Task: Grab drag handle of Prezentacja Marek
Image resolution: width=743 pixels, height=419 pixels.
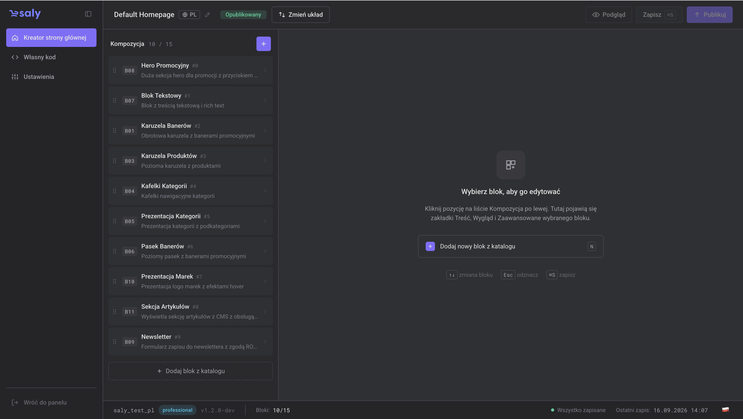Action: click(115, 281)
